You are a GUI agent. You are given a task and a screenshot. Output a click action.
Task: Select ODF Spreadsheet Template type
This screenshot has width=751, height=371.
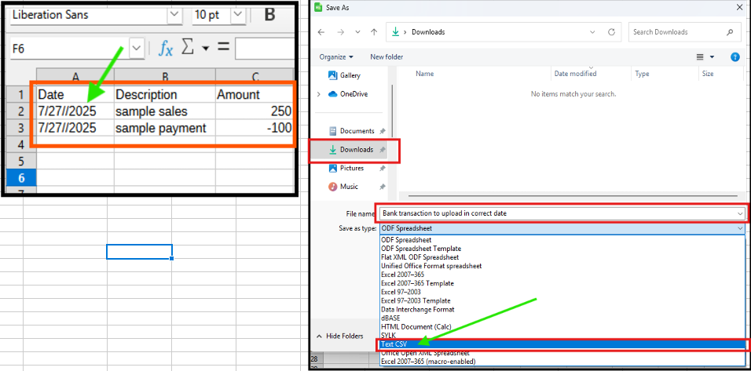562,249
